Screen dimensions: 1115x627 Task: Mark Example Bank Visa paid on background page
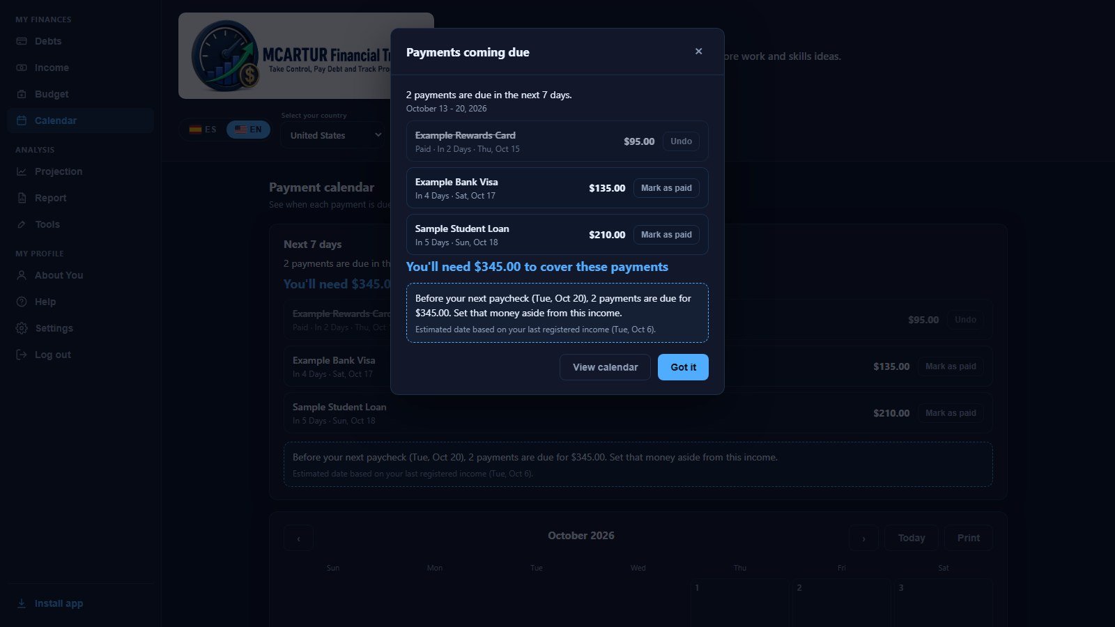(951, 366)
